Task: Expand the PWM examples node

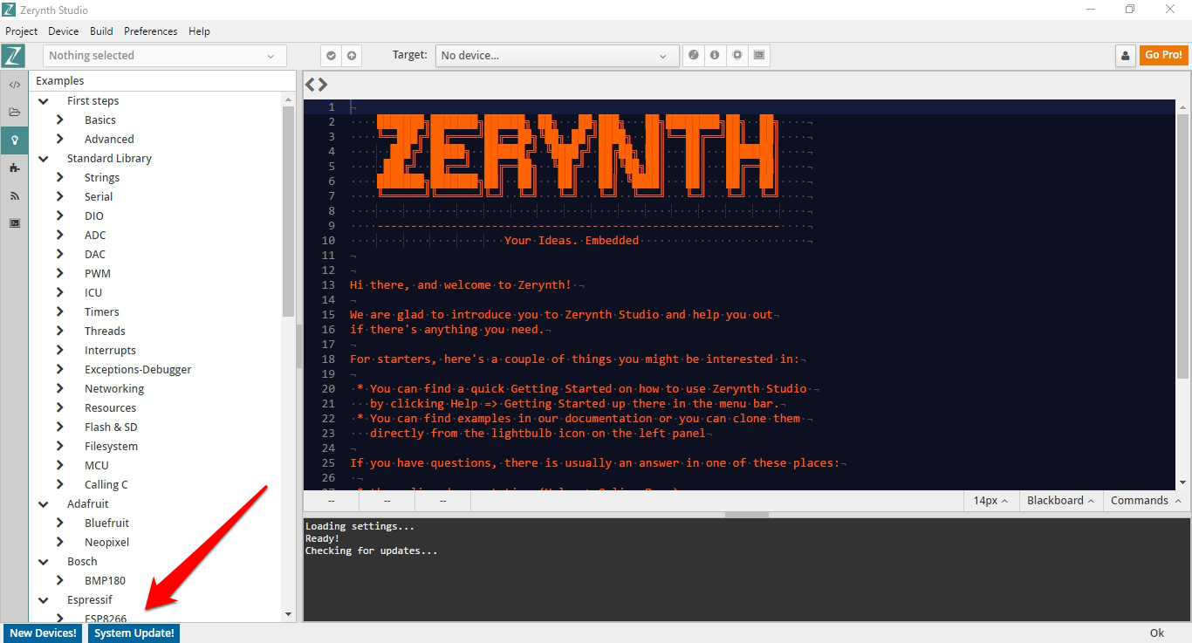Action: pos(60,274)
